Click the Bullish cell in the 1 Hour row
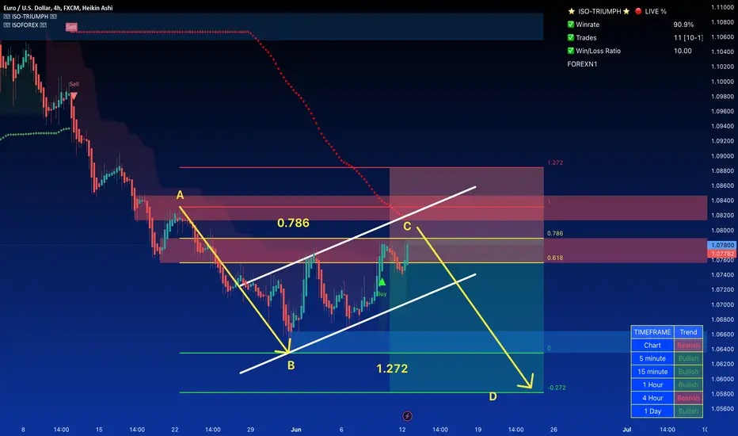The height and width of the screenshot is (436, 738). 688,384
